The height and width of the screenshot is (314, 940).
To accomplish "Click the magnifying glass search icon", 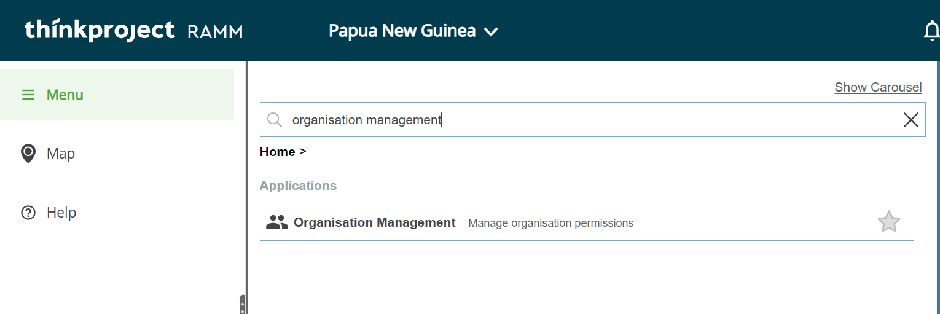I will 275,120.
